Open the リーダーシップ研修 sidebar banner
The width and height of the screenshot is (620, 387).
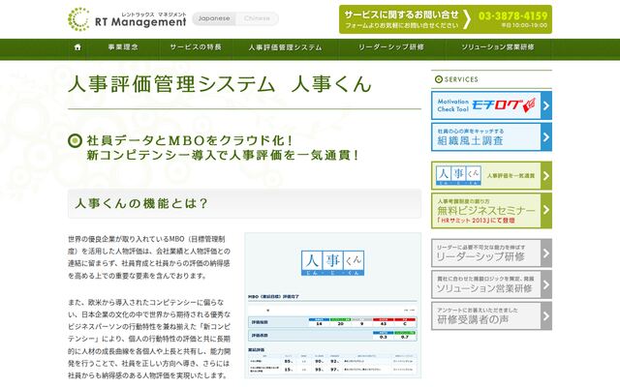pos(491,253)
